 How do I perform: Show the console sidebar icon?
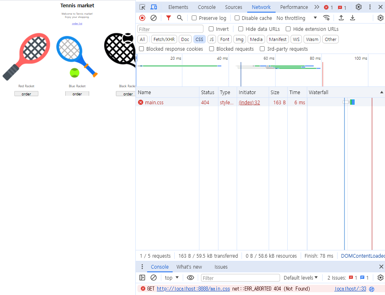click(x=142, y=278)
